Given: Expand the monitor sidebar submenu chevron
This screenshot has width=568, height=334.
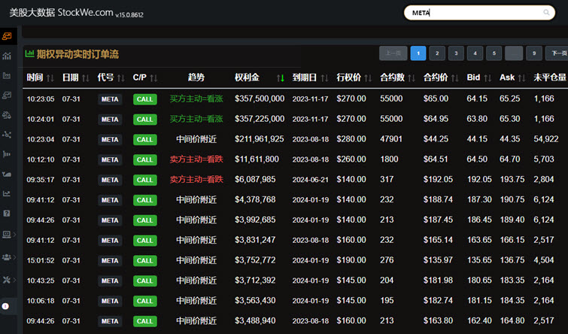Looking at the screenshot, I should 15,235.
